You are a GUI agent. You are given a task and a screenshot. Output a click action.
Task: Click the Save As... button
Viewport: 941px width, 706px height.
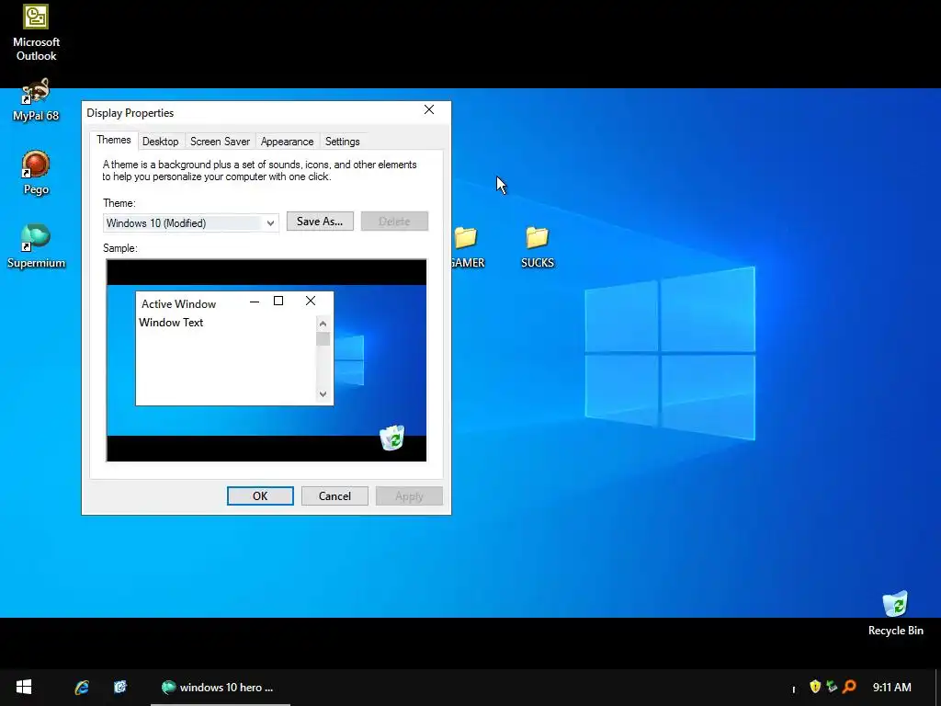[x=320, y=221]
